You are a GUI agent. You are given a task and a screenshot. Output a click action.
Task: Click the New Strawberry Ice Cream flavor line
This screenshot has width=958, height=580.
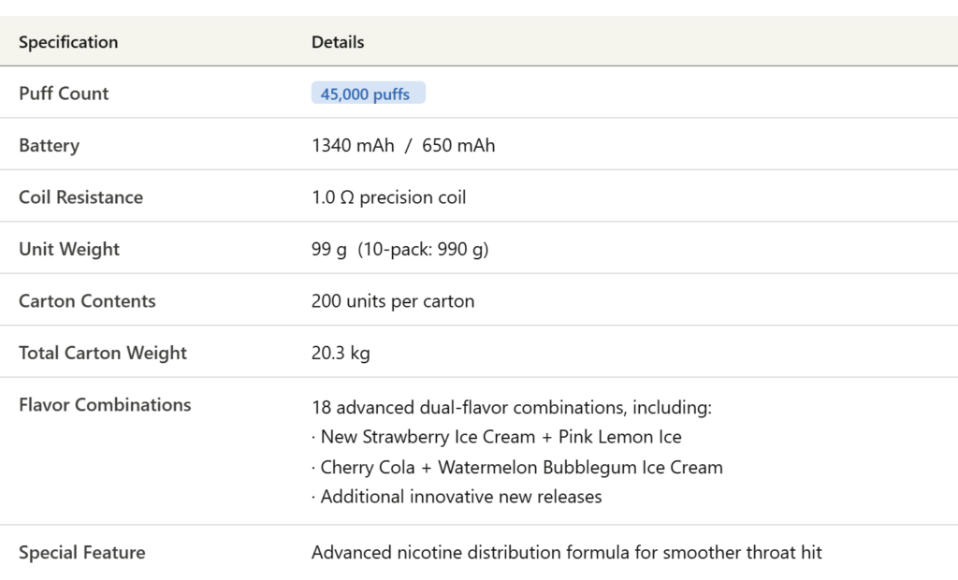(x=496, y=437)
